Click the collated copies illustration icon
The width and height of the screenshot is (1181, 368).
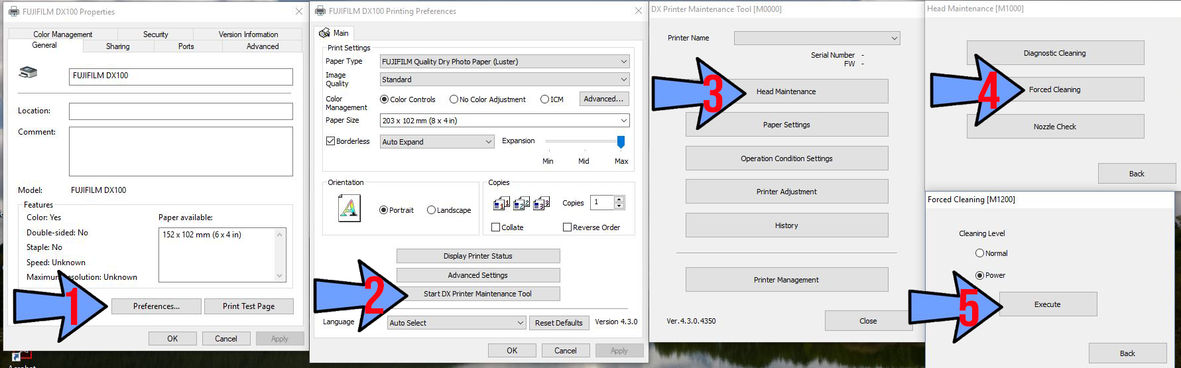coord(522,203)
